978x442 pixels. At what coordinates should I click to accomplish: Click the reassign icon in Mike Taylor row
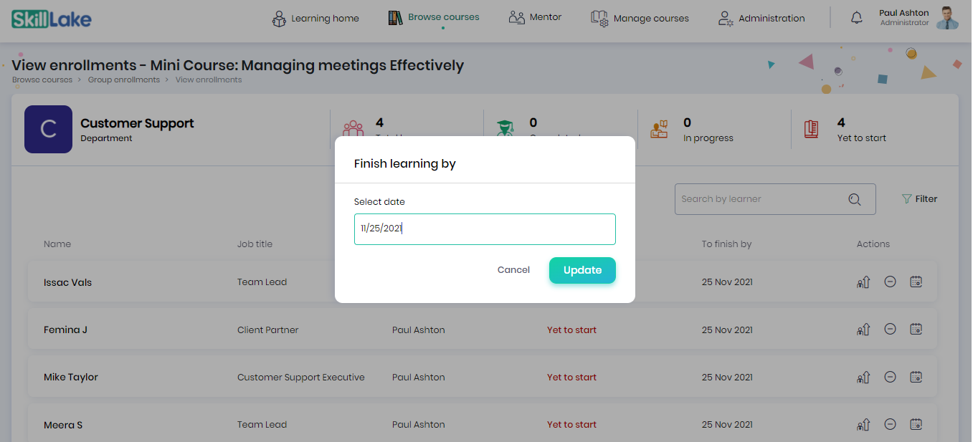pos(863,377)
